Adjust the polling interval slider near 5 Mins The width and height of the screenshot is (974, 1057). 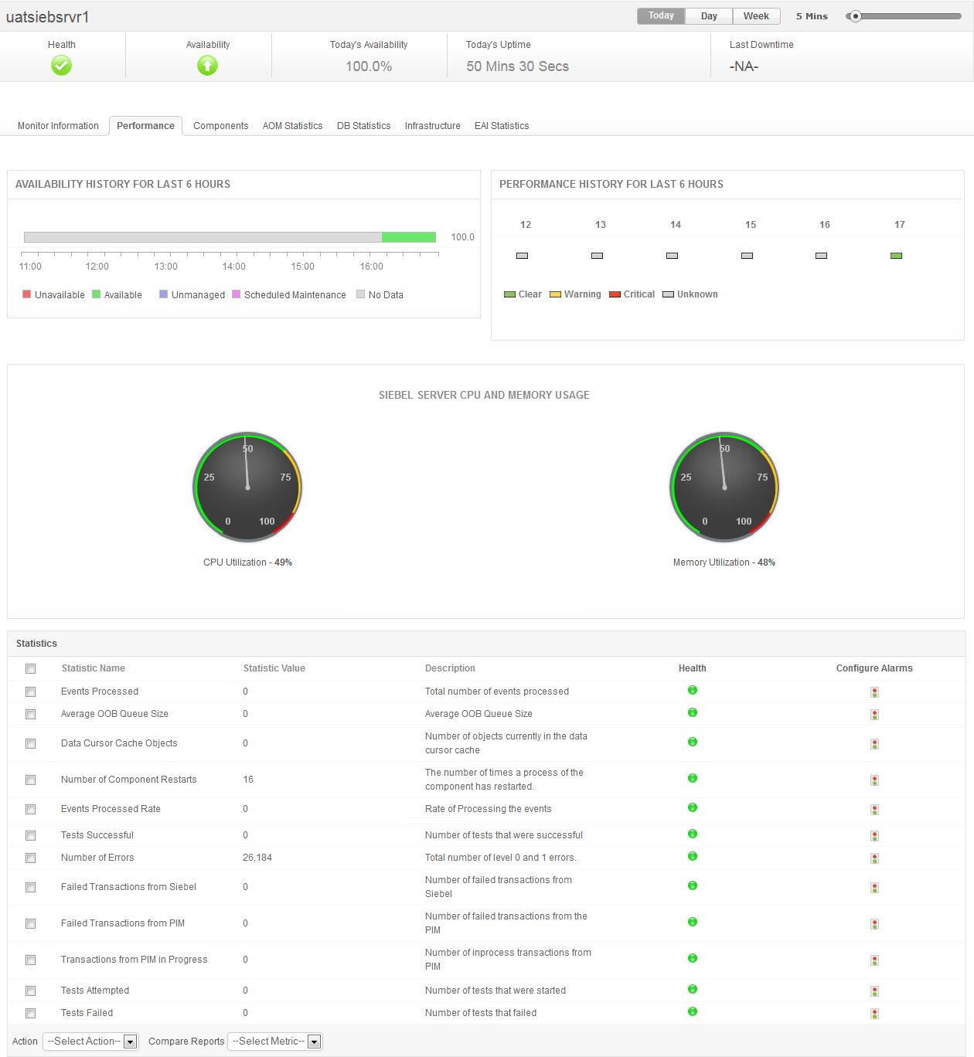tap(857, 15)
